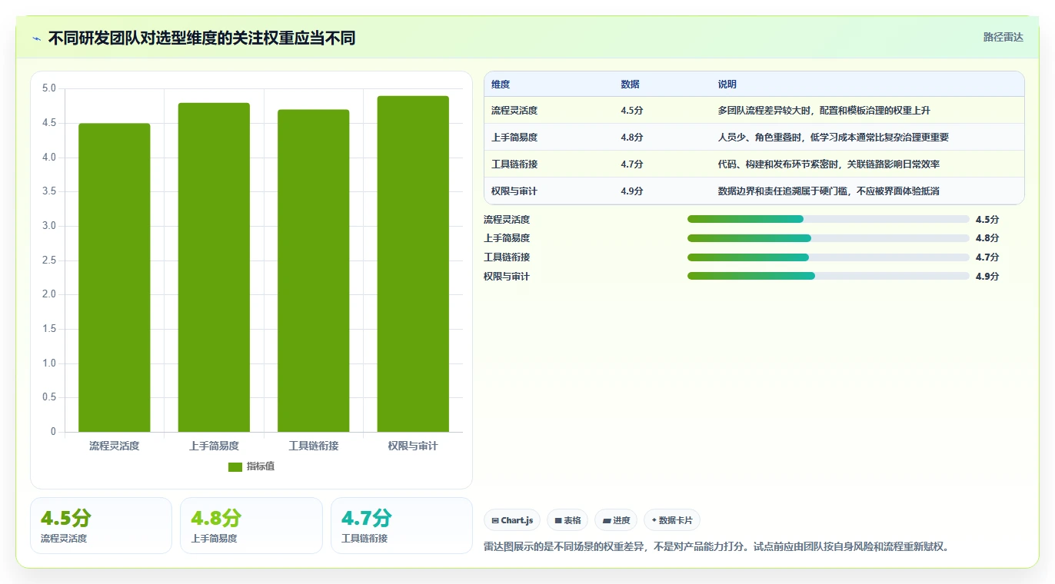Click the 路径雷达 label in header
Viewport: 1055px width, 584px height.
1003,37
